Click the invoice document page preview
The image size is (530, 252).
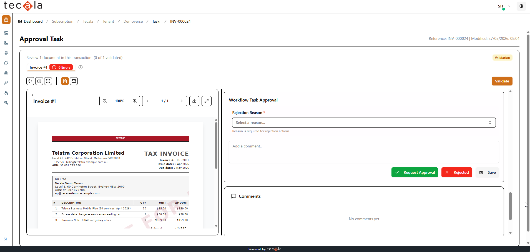click(120, 175)
